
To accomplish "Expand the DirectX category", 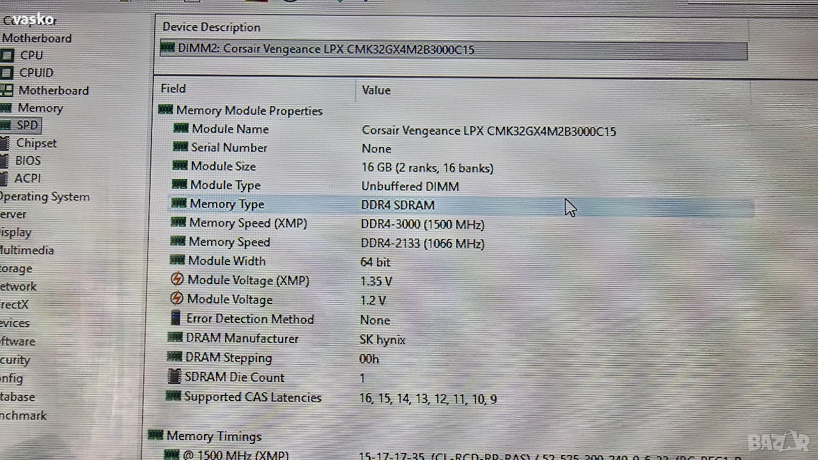I will 14,305.
